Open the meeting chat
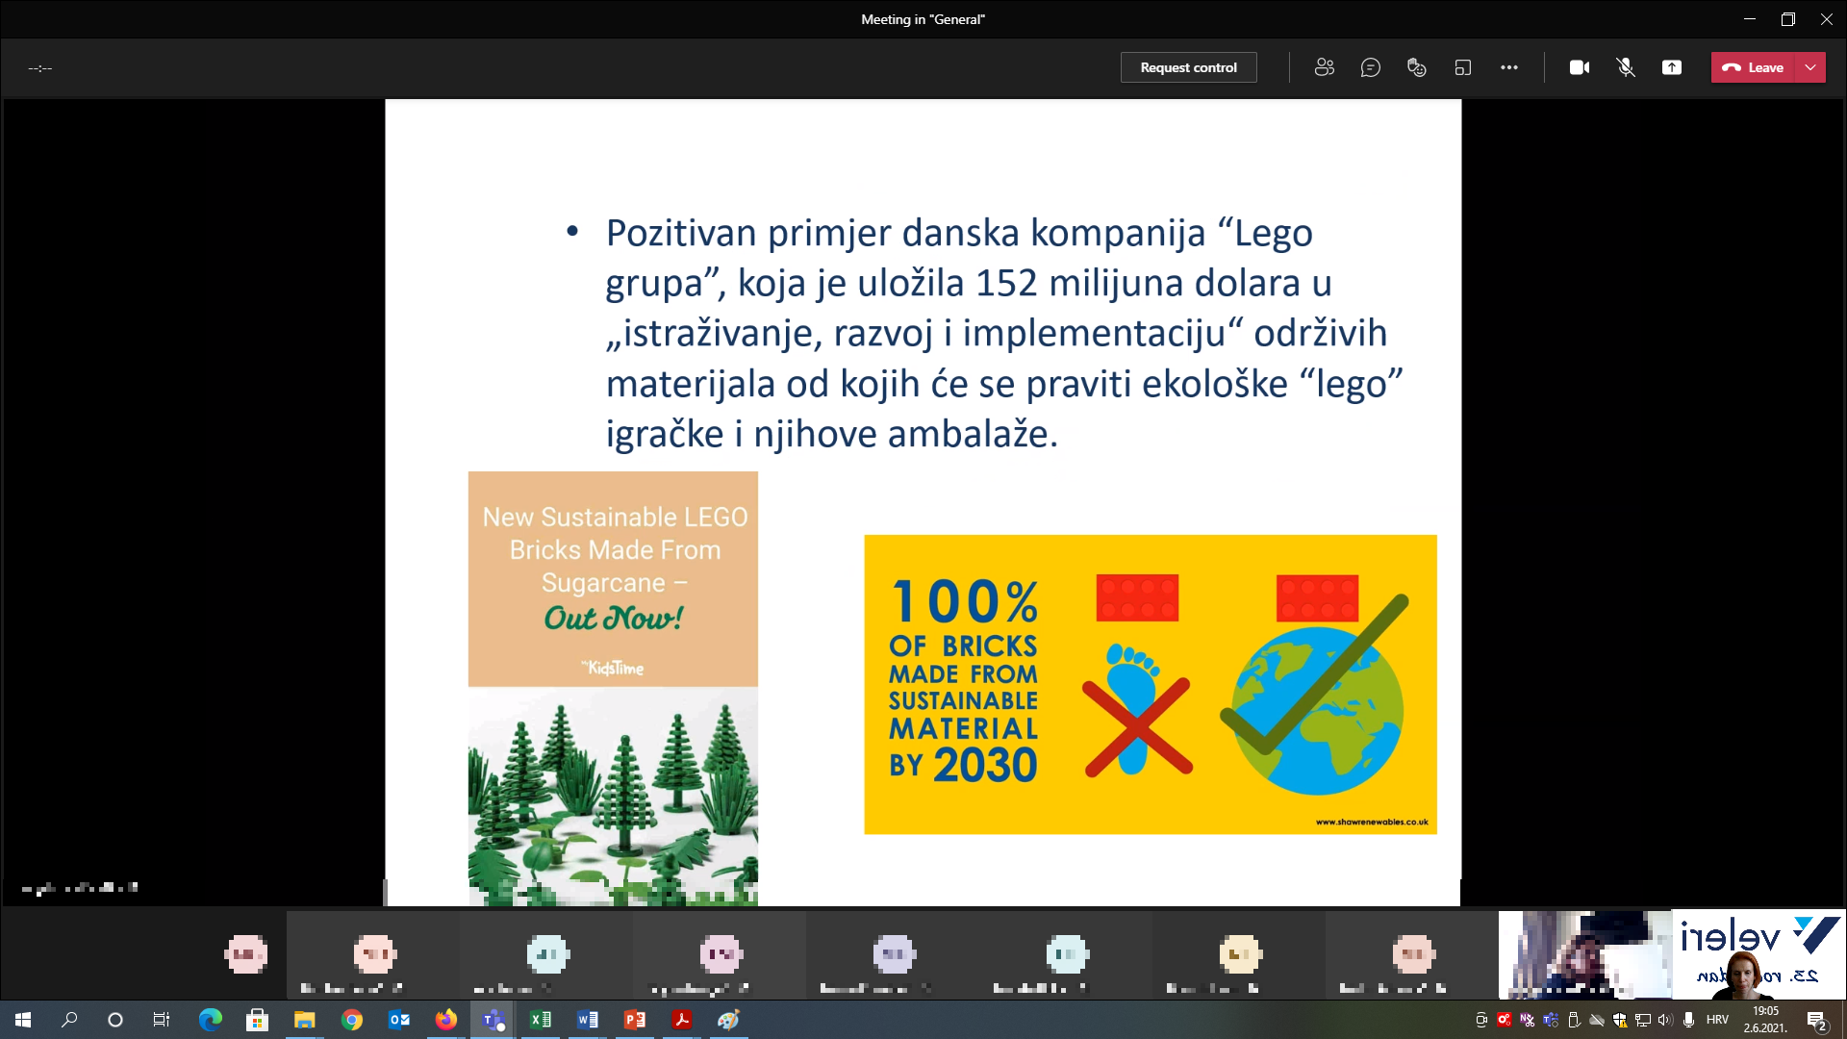 coord(1371,67)
